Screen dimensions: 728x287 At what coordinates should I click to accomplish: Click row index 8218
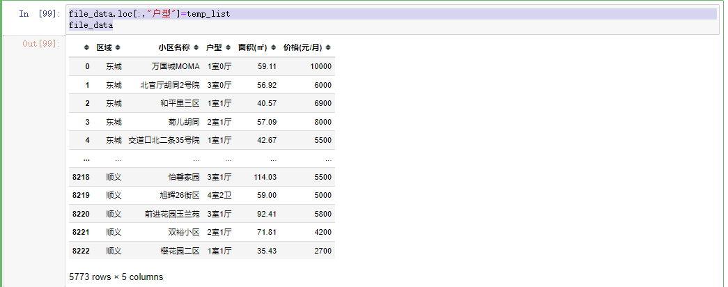tap(81, 177)
